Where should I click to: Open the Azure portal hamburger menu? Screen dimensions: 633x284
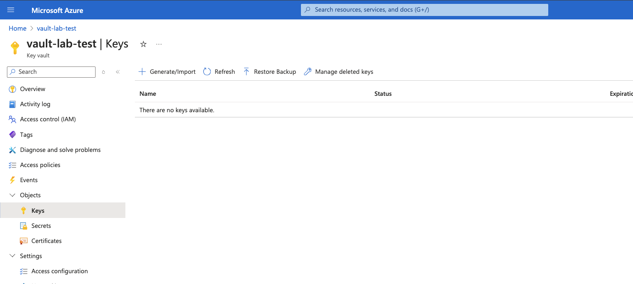tap(11, 10)
